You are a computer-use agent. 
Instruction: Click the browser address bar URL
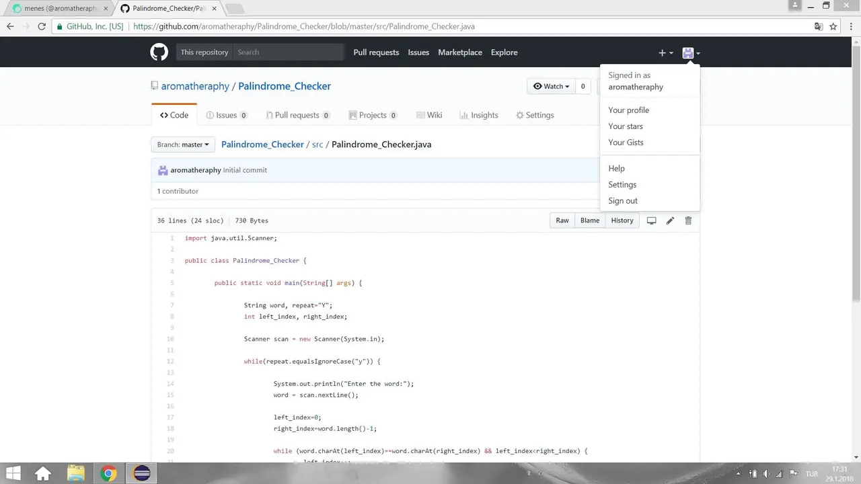(x=304, y=27)
